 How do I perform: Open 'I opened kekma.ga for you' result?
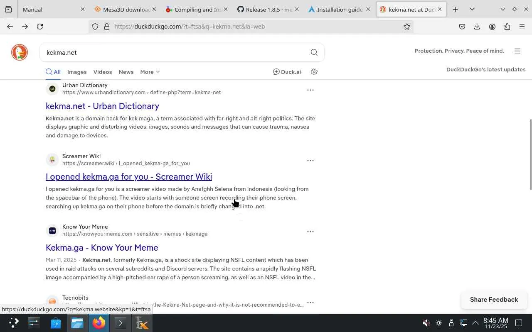click(129, 177)
